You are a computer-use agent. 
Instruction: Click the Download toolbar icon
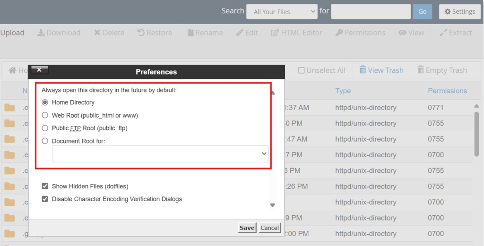(x=42, y=33)
